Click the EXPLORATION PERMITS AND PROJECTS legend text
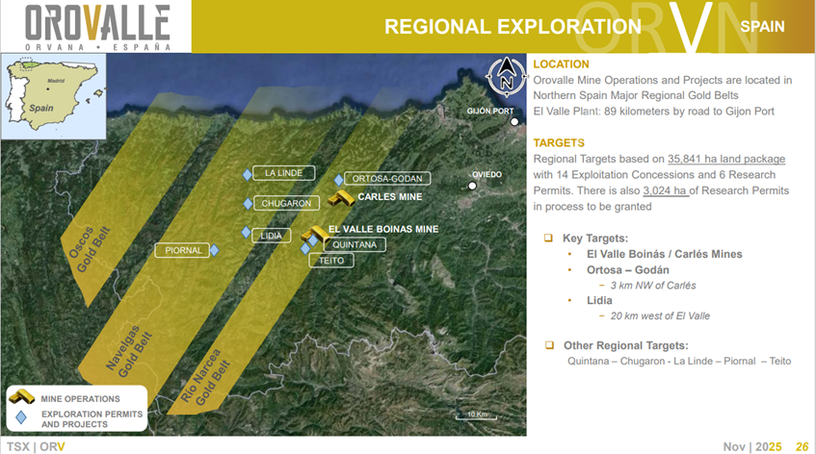Viewport: 816px width, 454px height. point(92,419)
